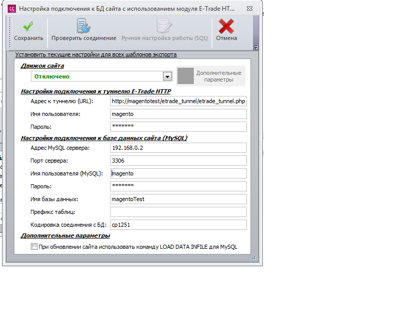Enable the LOAD DATA INFILE checkbox

34,247
